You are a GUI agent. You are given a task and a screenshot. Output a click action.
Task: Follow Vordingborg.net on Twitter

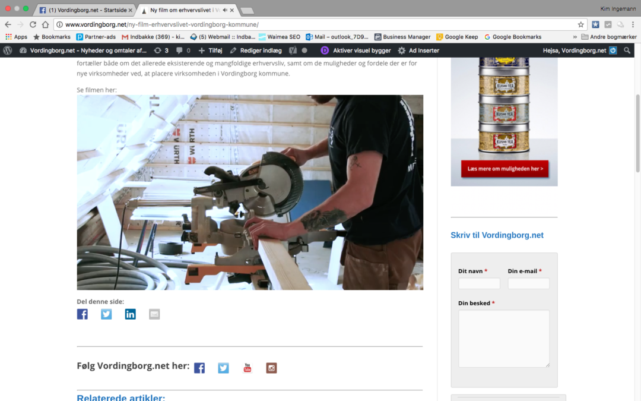coord(223,368)
